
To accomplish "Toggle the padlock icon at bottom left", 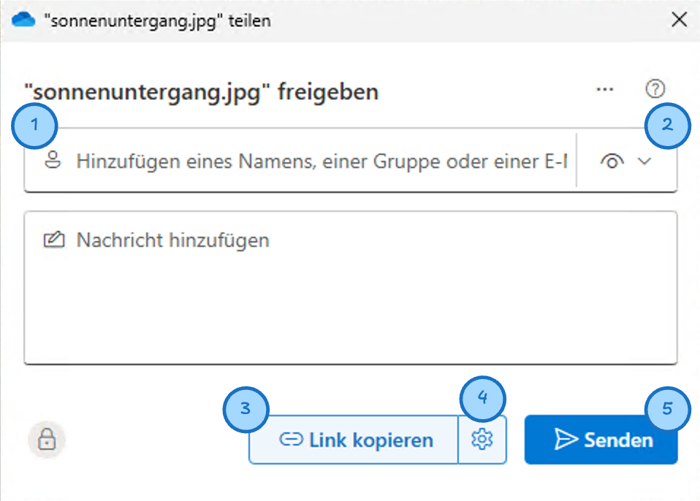I will 46,440.
